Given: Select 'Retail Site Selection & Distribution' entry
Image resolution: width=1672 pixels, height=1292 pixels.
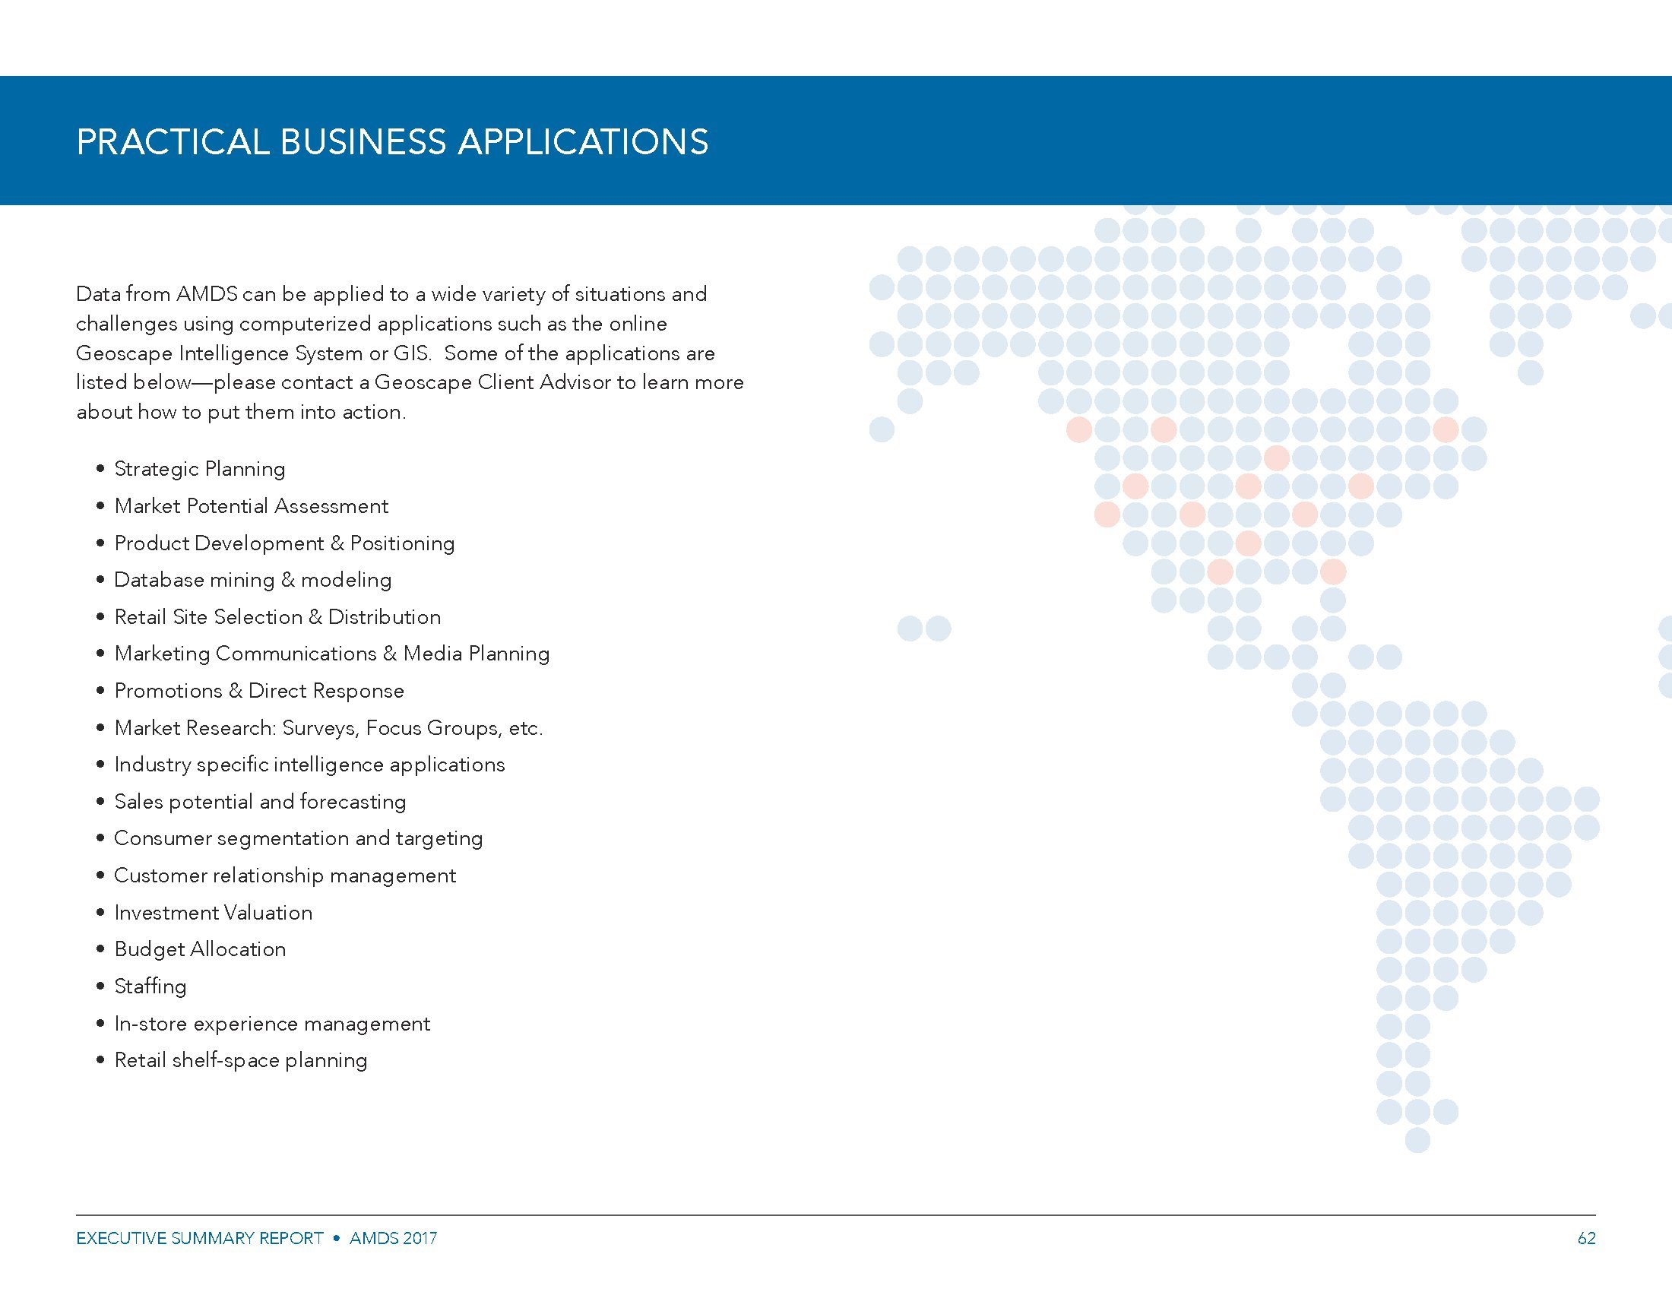Looking at the screenshot, I should pos(277,617).
